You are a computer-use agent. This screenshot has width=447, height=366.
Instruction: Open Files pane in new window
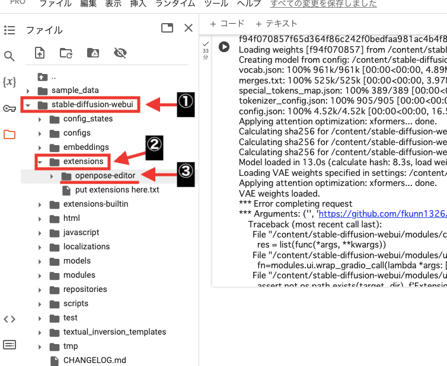point(167,28)
